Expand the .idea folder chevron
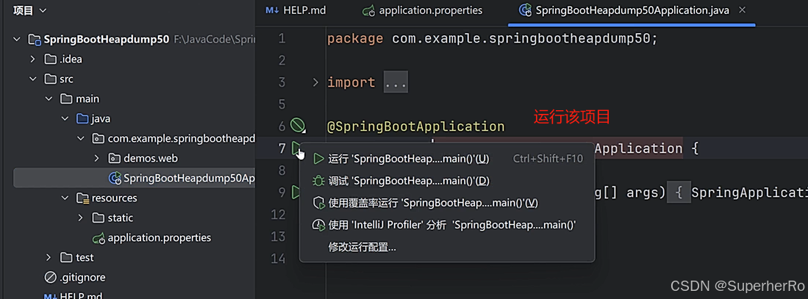Image resolution: width=808 pixels, height=299 pixels. (33, 60)
